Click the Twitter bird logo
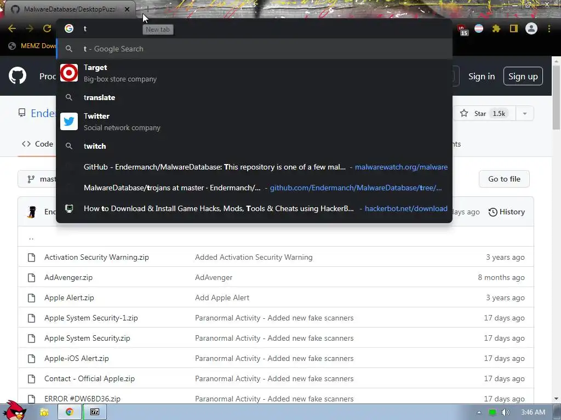Screen dimensions: 561x420 point(69,121)
